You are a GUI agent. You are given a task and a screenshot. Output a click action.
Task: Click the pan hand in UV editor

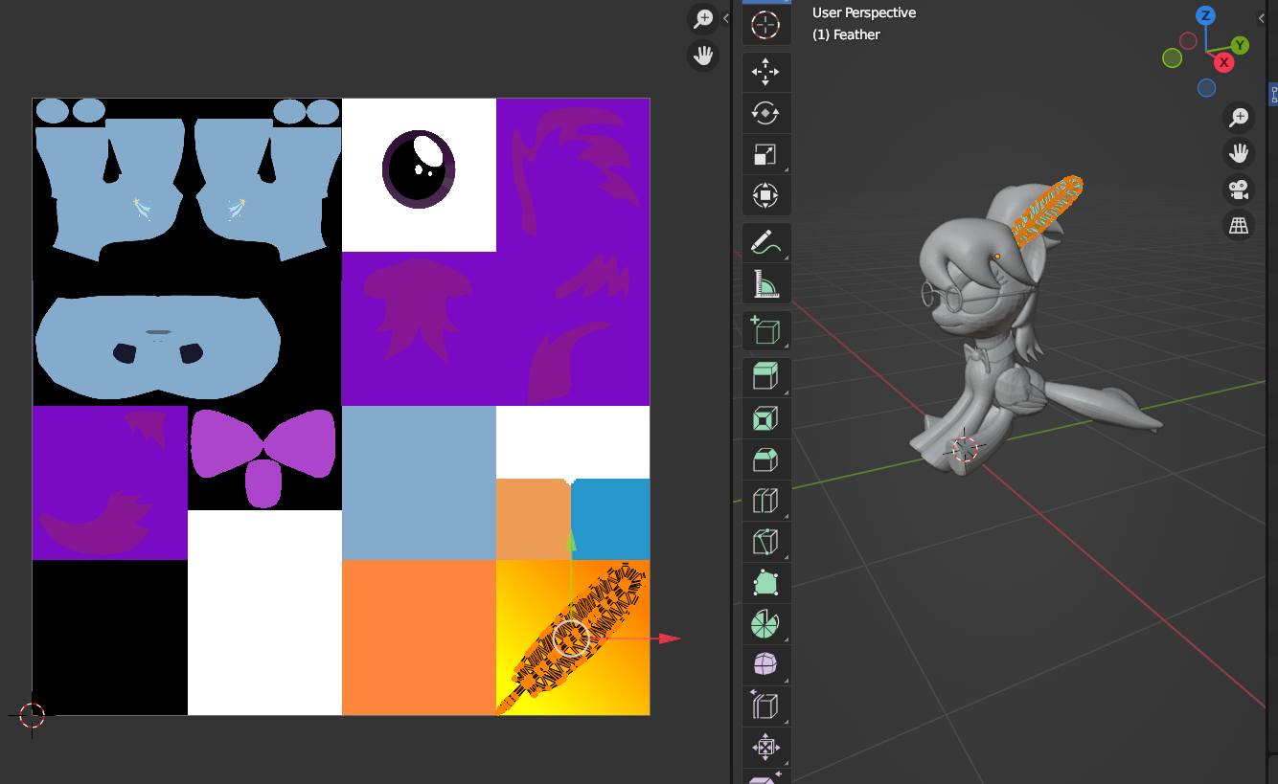[704, 56]
